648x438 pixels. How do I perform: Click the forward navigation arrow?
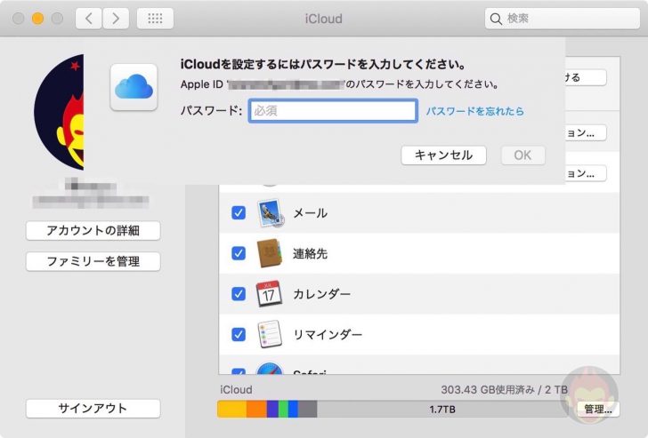coord(116,19)
